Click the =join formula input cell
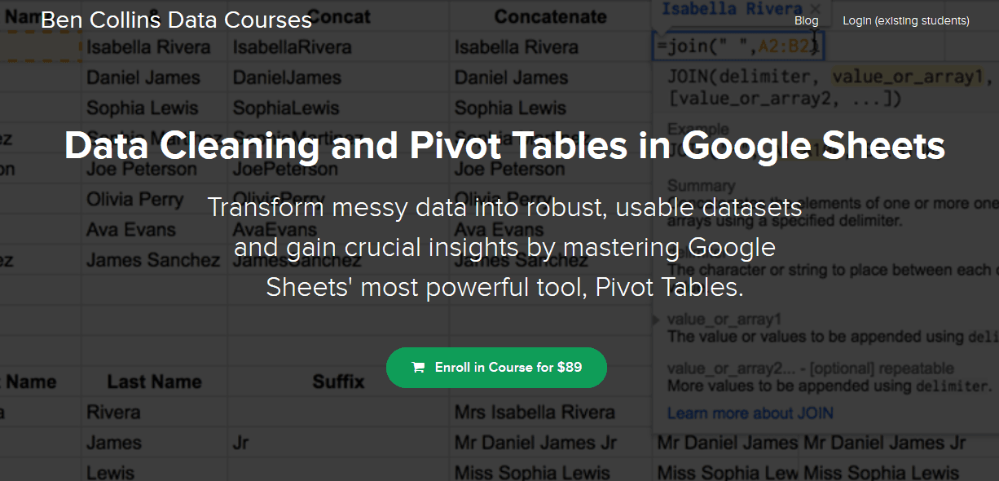The height and width of the screenshot is (481, 999). (x=738, y=46)
